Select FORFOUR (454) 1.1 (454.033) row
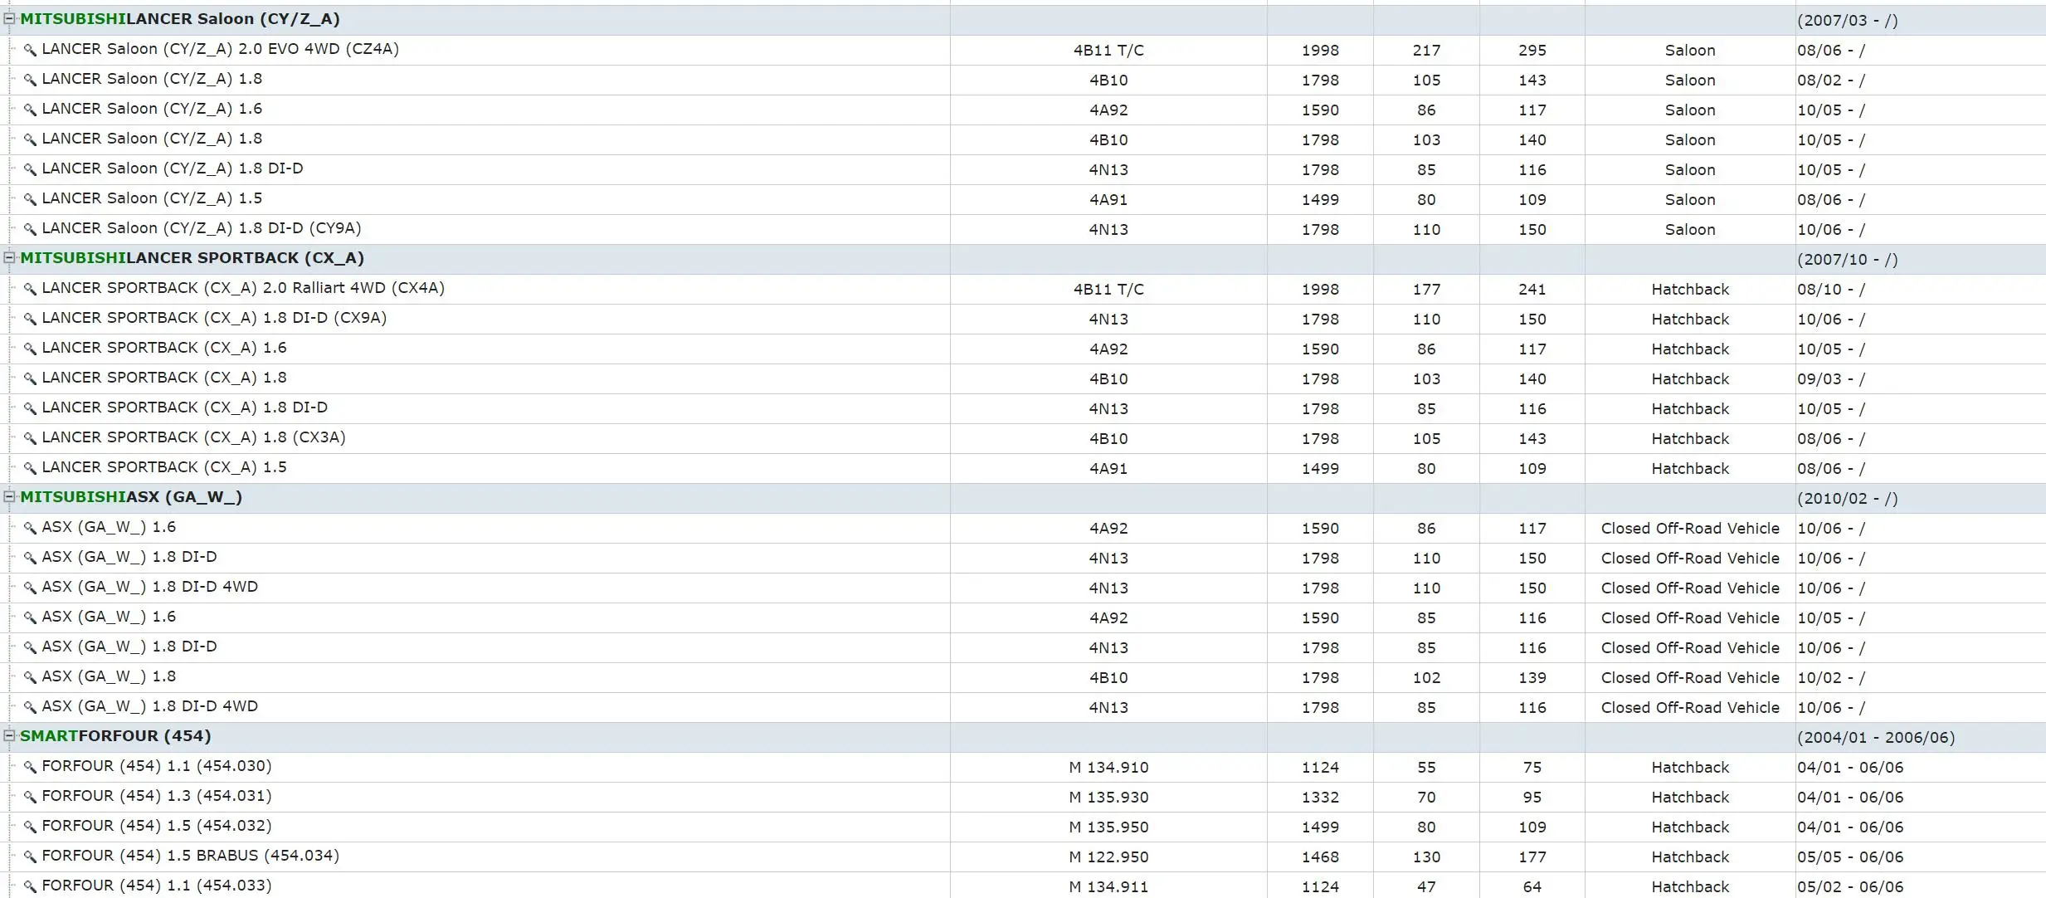Screen dimensions: 2046x898 1023,886
